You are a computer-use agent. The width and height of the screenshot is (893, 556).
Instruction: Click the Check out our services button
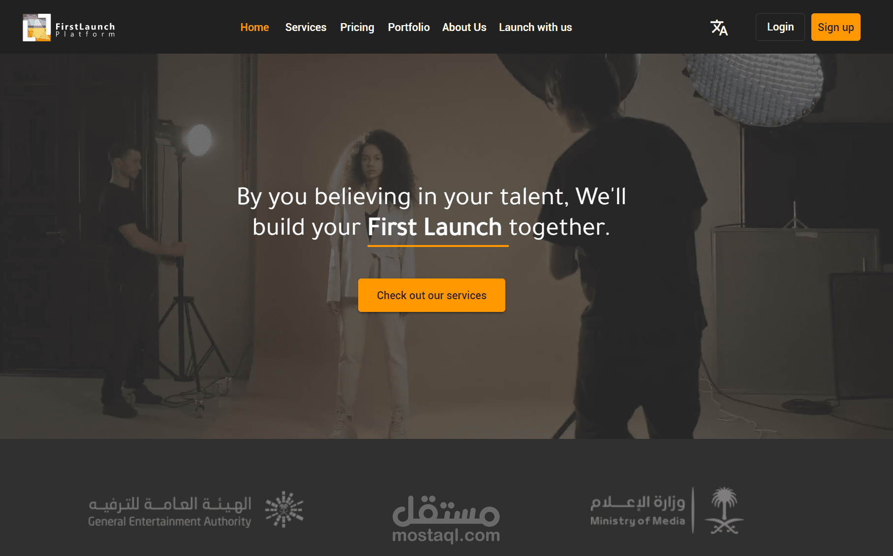tap(431, 295)
